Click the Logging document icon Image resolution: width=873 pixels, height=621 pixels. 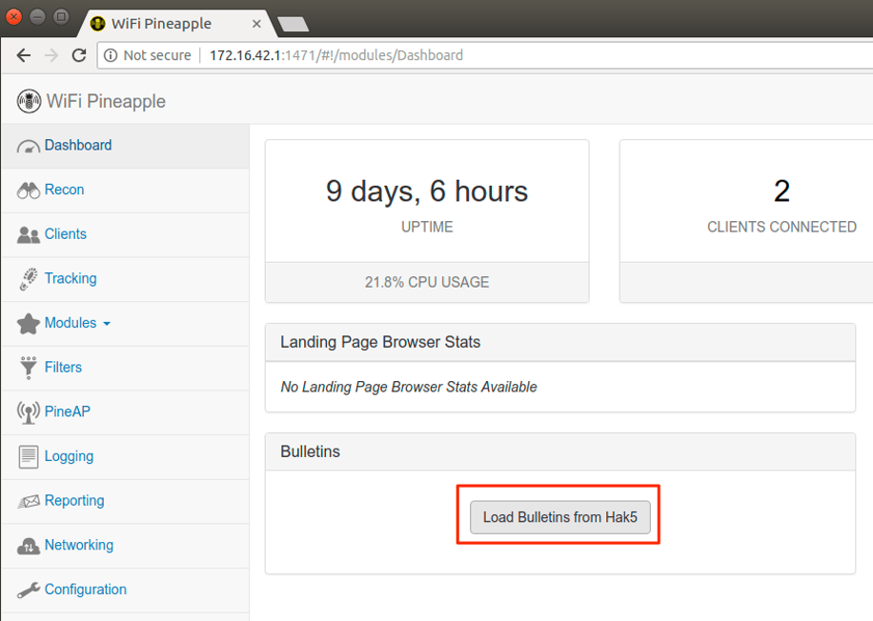coord(29,457)
